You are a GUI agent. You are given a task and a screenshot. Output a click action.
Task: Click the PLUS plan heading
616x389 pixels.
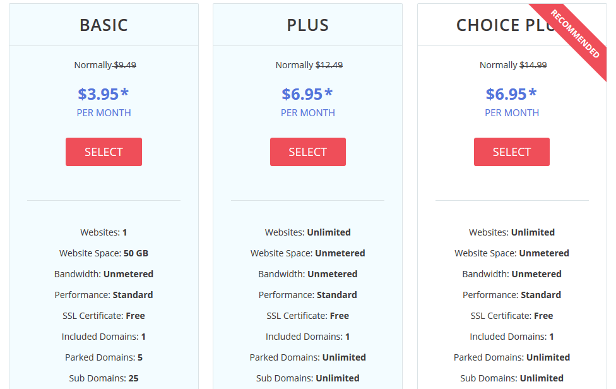coord(307,25)
